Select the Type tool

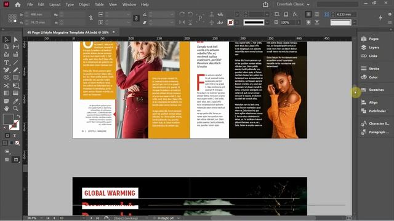coord(7,62)
